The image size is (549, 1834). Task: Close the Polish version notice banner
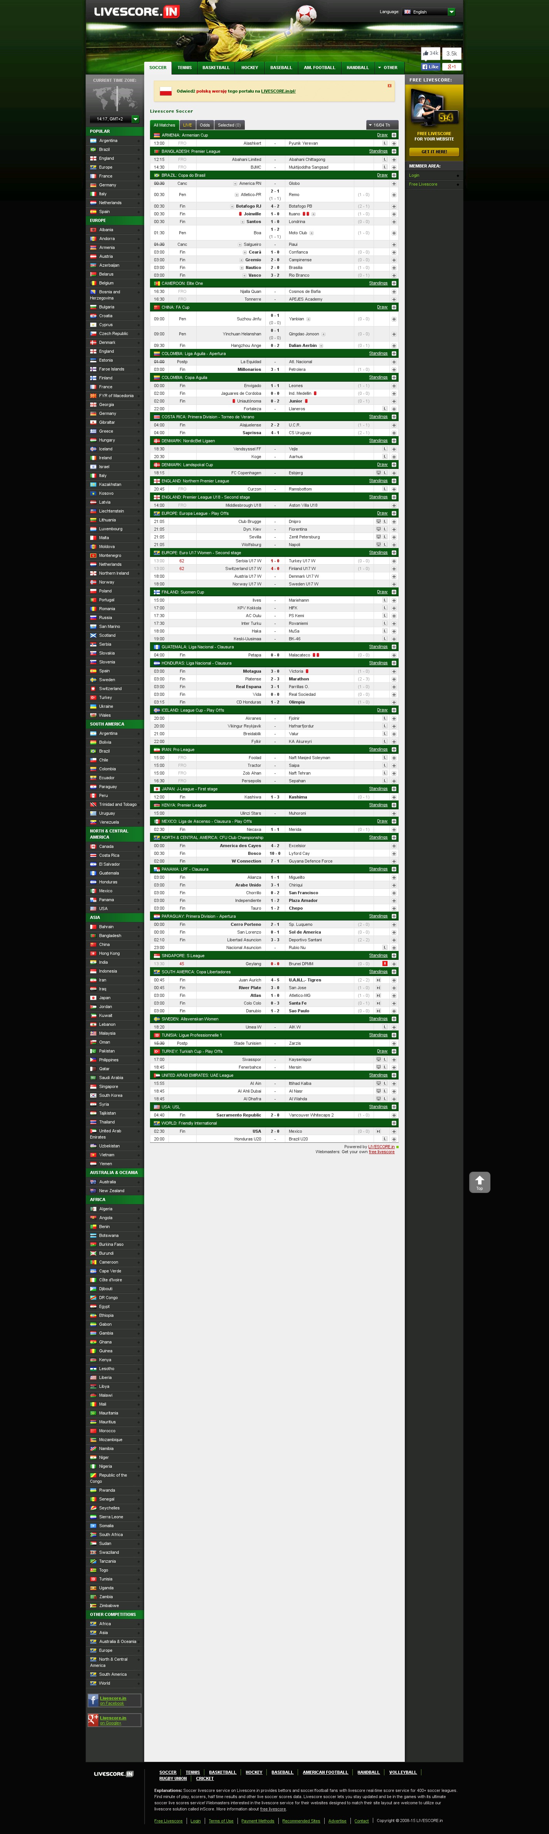(390, 85)
